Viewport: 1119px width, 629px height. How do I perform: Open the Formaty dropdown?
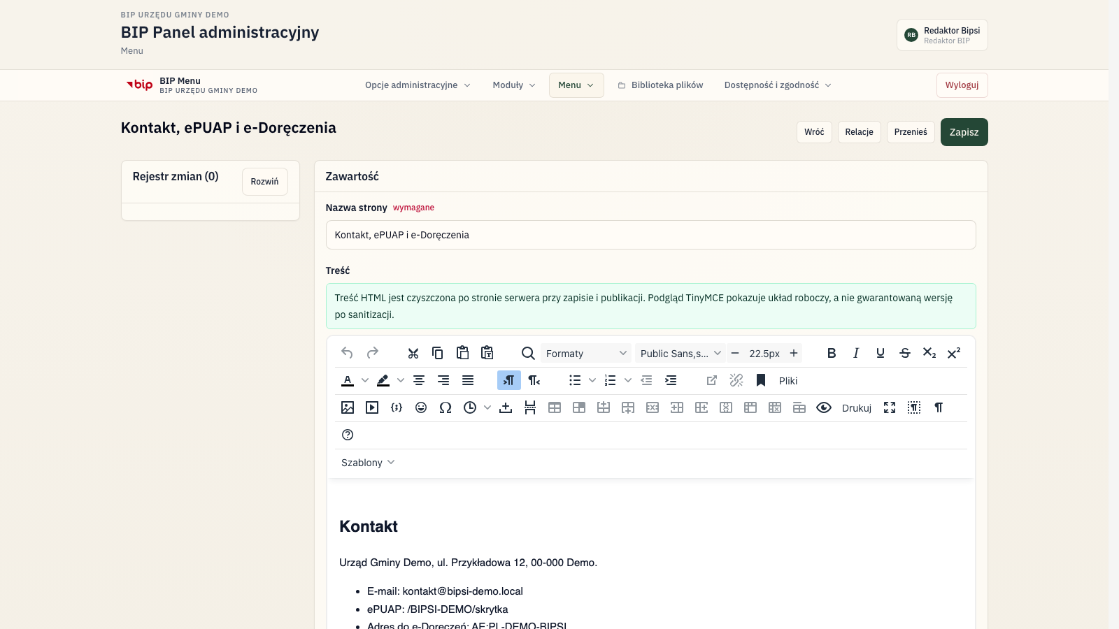coord(586,353)
